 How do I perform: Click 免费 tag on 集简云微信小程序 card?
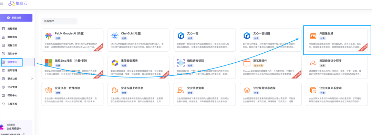click(323, 65)
